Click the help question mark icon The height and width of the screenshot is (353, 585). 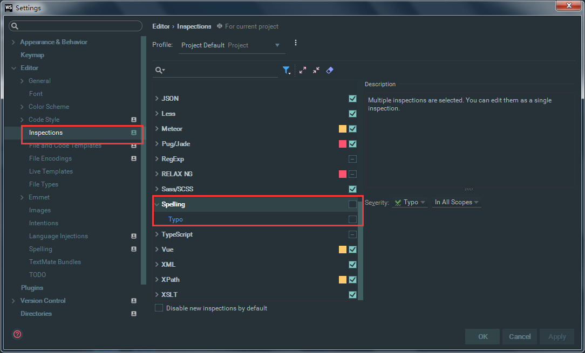tap(17, 334)
